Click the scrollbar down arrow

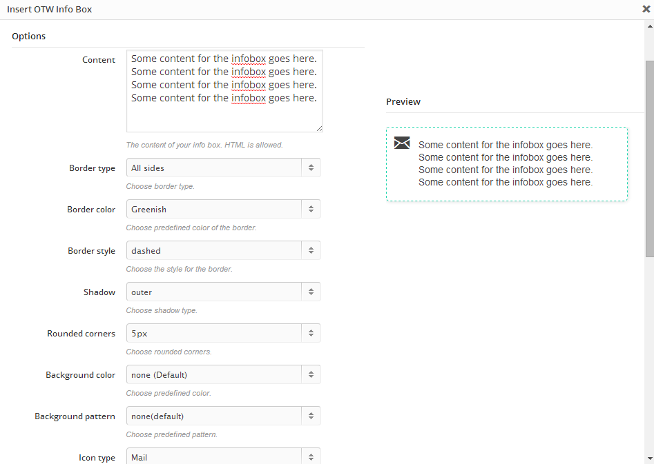tap(650, 458)
